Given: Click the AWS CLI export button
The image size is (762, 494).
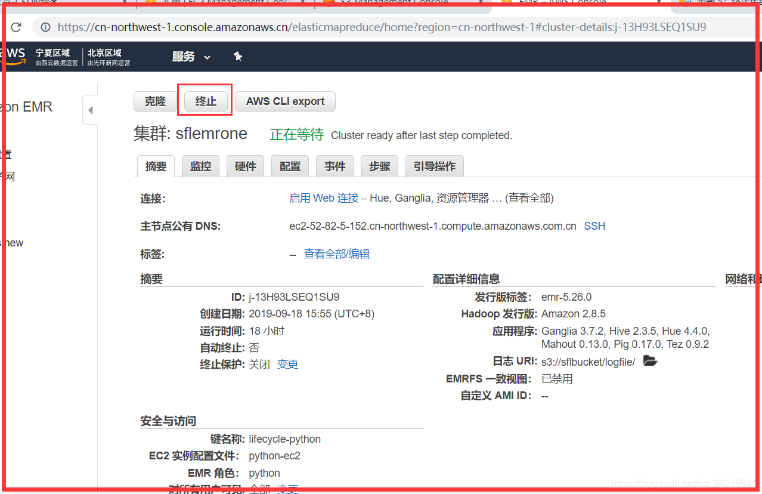Looking at the screenshot, I should tap(285, 101).
